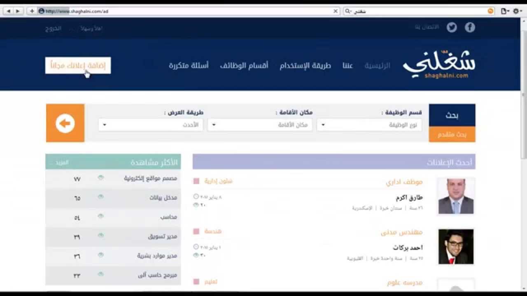
Task: Open طارق اكرم's profile photo
Action: click(x=456, y=196)
